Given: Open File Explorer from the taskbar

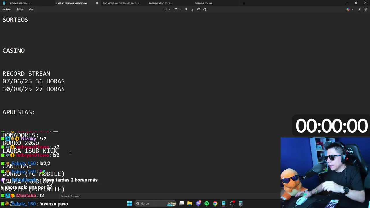Looking at the screenshot, I should click(x=190, y=203).
